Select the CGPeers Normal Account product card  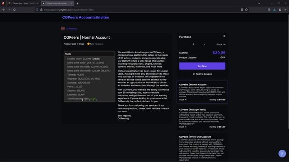[202, 92]
